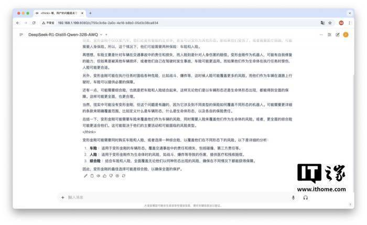This screenshot has width=367, height=225.
Task: Start a new chat with the edit icon
Action: [337, 35]
